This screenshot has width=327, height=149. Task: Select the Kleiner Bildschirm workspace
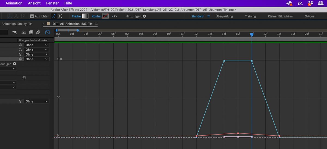click(280, 16)
